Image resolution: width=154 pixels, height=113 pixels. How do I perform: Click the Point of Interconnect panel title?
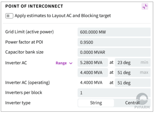pos(34,6)
